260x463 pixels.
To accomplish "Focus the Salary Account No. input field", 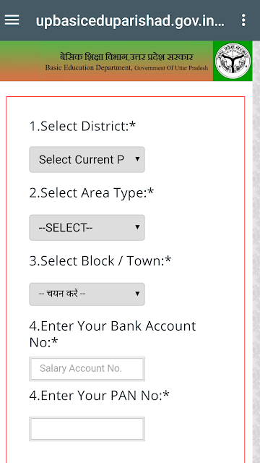I will click(x=87, y=369).
